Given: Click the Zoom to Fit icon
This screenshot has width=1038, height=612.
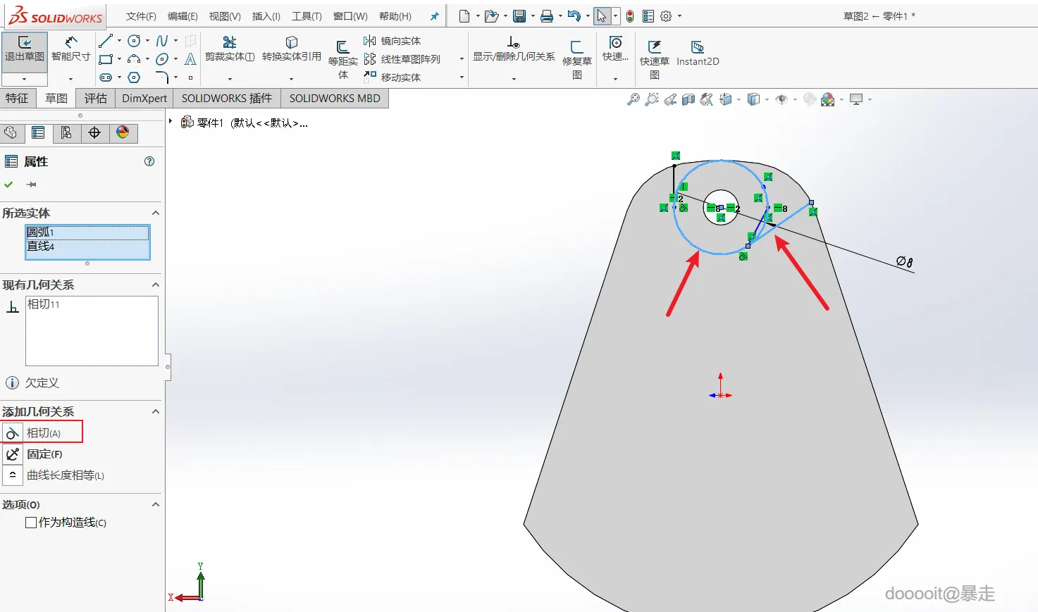Looking at the screenshot, I should click(634, 99).
